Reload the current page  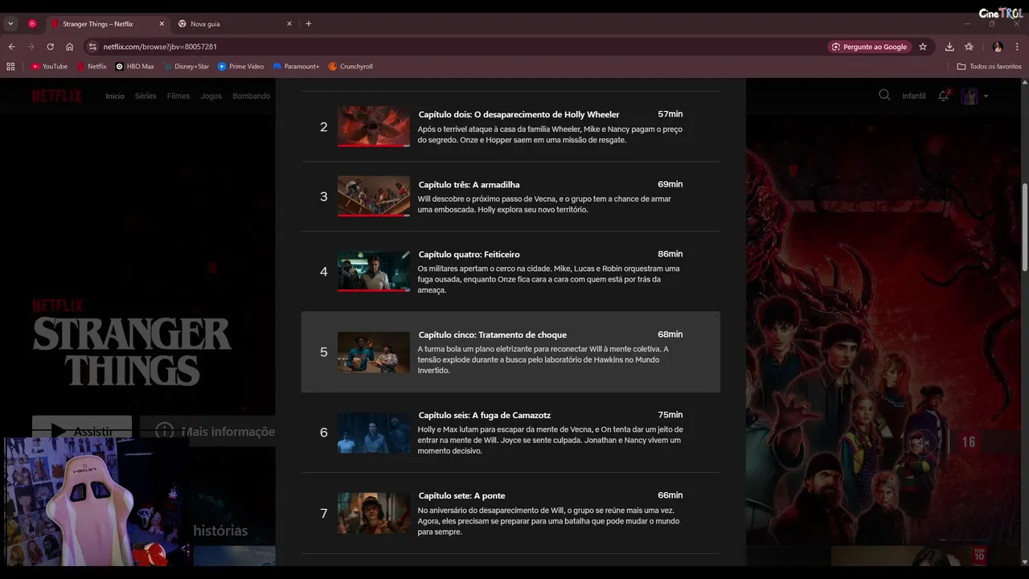[x=50, y=47]
